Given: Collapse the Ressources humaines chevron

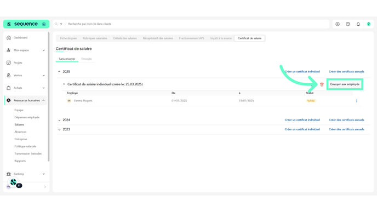Looking at the screenshot, I should point(43,100).
